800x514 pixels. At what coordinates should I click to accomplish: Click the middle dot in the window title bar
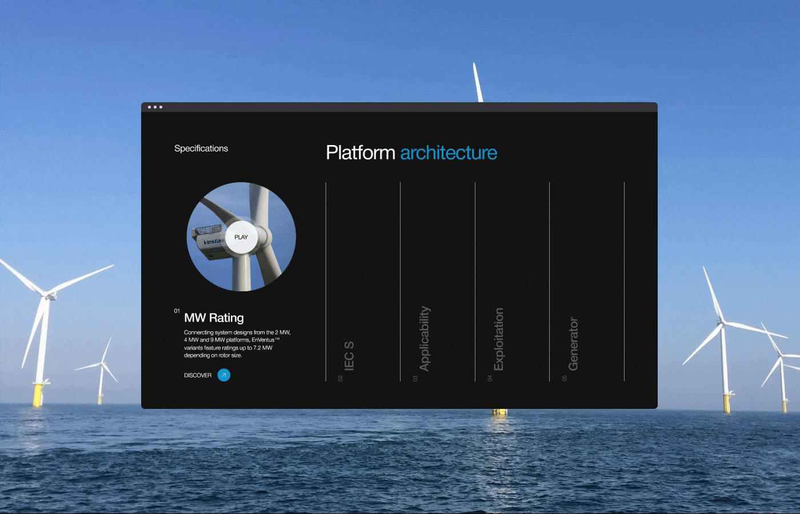[155, 107]
